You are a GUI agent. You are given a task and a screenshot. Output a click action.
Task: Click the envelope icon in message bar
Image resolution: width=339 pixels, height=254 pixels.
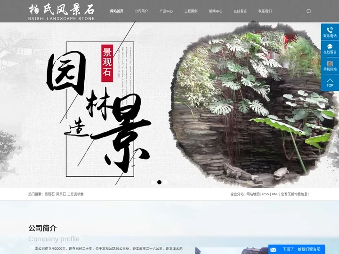(x=273, y=250)
